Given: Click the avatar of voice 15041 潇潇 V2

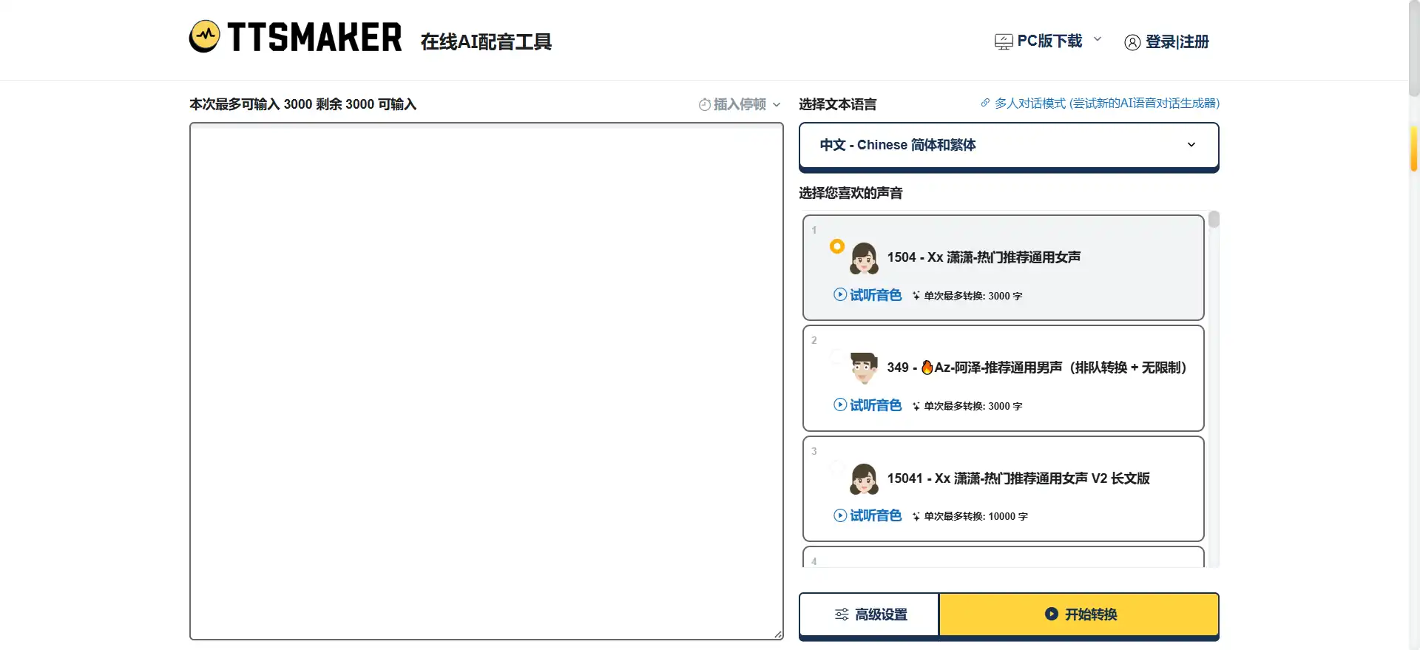Looking at the screenshot, I should (864, 479).
